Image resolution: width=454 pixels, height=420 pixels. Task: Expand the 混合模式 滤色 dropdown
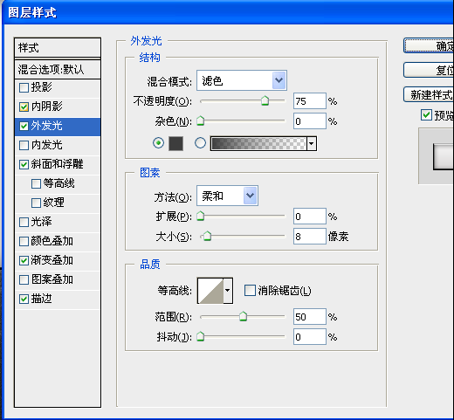point(279,80)
